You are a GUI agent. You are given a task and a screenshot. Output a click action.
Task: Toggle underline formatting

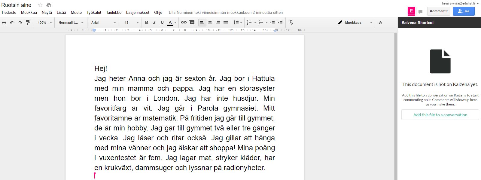pos(162,23)
